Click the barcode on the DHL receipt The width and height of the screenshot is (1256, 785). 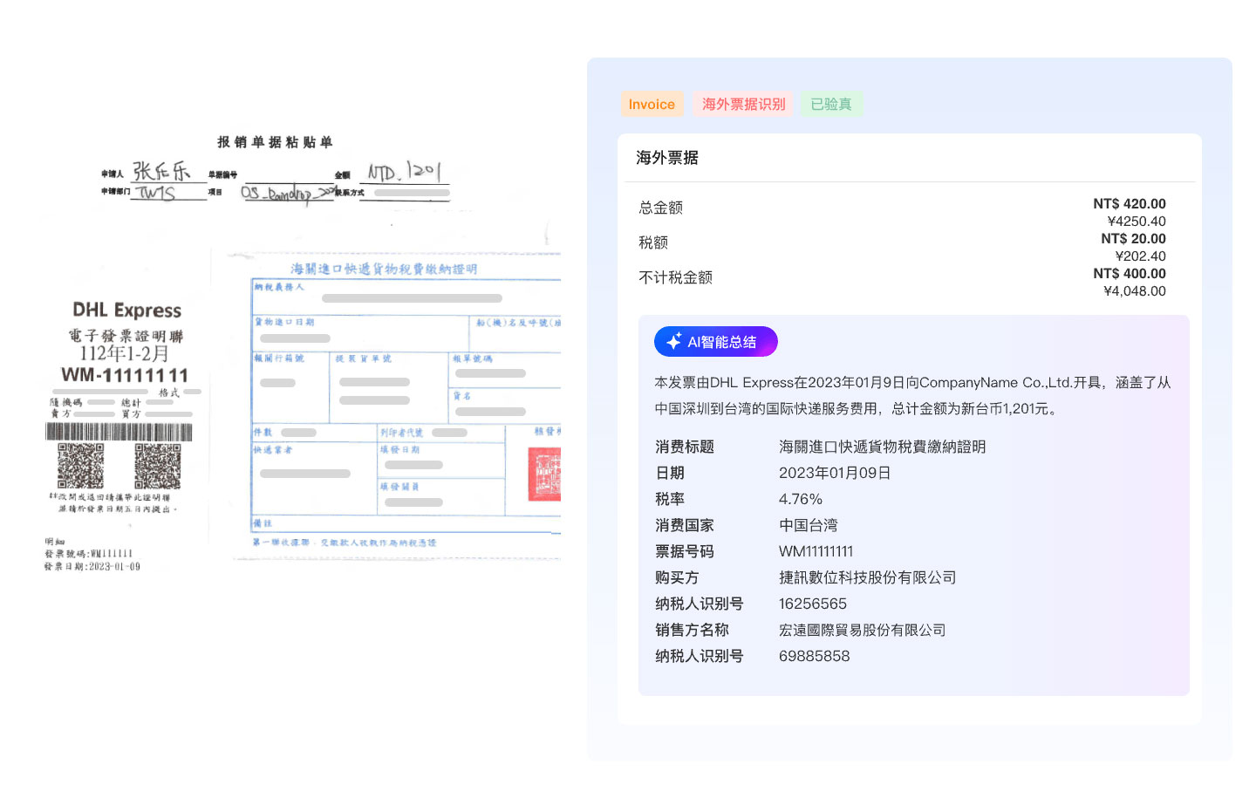click(119, 432)
